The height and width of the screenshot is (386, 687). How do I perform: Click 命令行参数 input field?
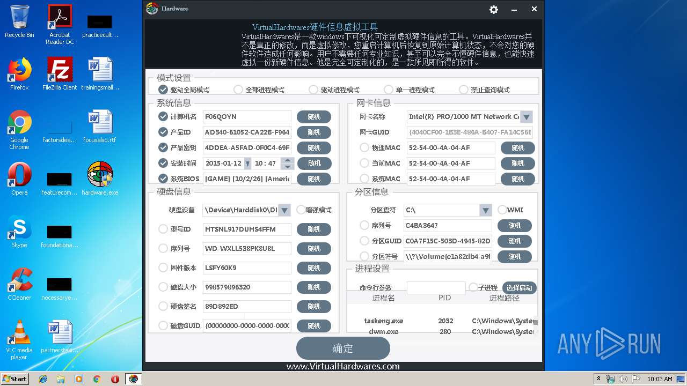tap(436, 288)
